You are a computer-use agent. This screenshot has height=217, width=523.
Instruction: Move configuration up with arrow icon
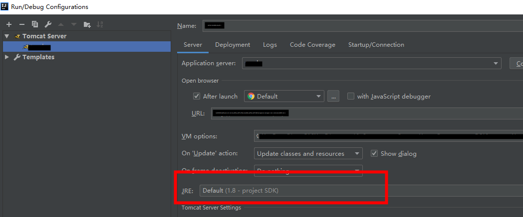(x=61, y=24)
